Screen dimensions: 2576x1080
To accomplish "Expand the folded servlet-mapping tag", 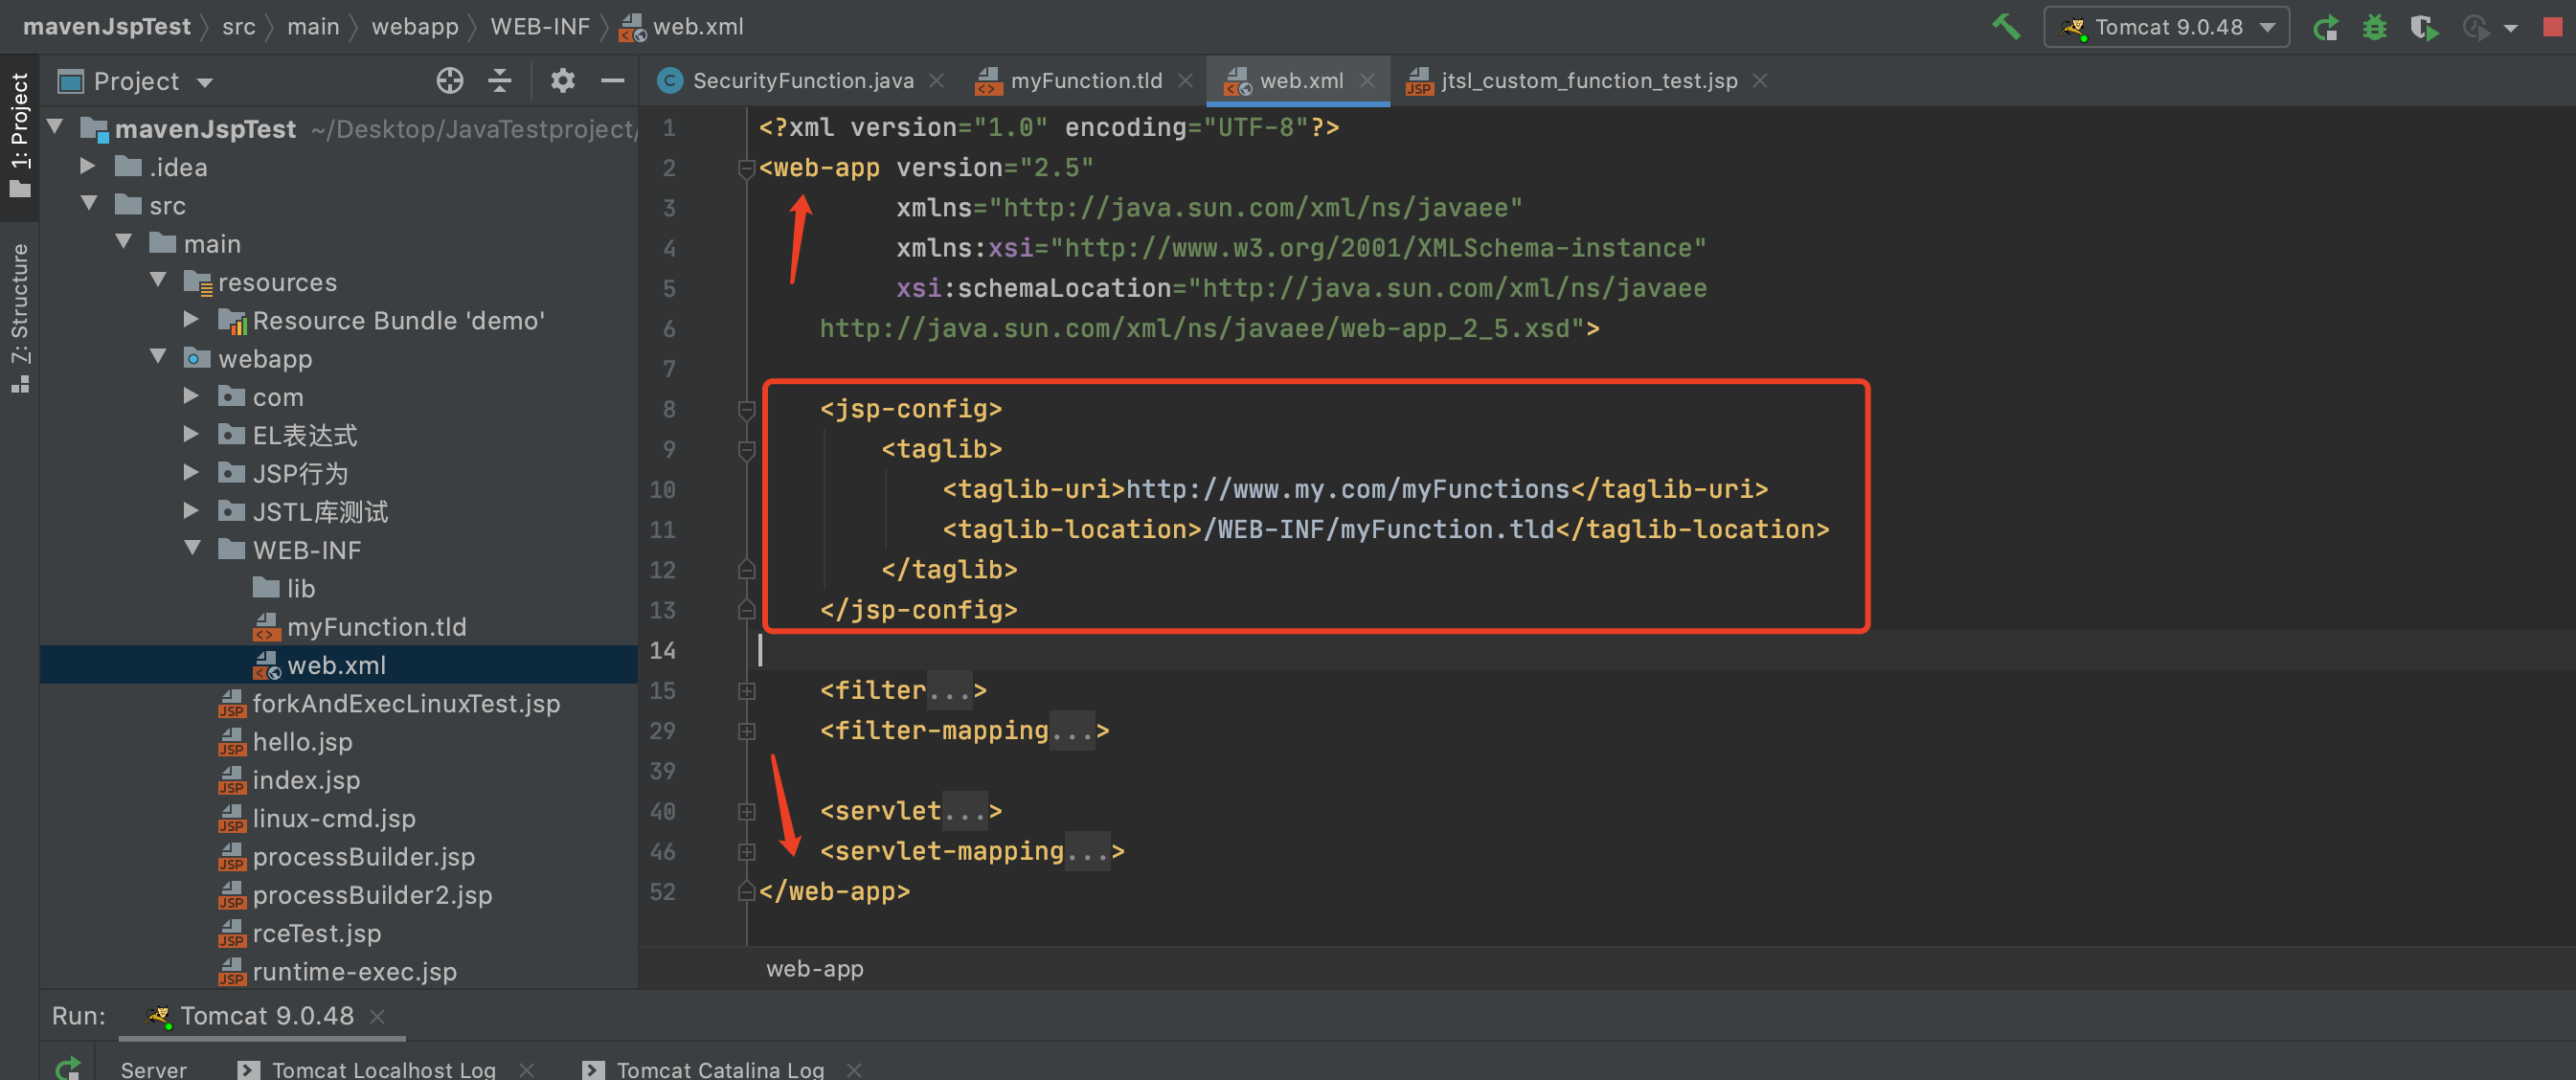I will pyautogui.click(x=746, y=852).
